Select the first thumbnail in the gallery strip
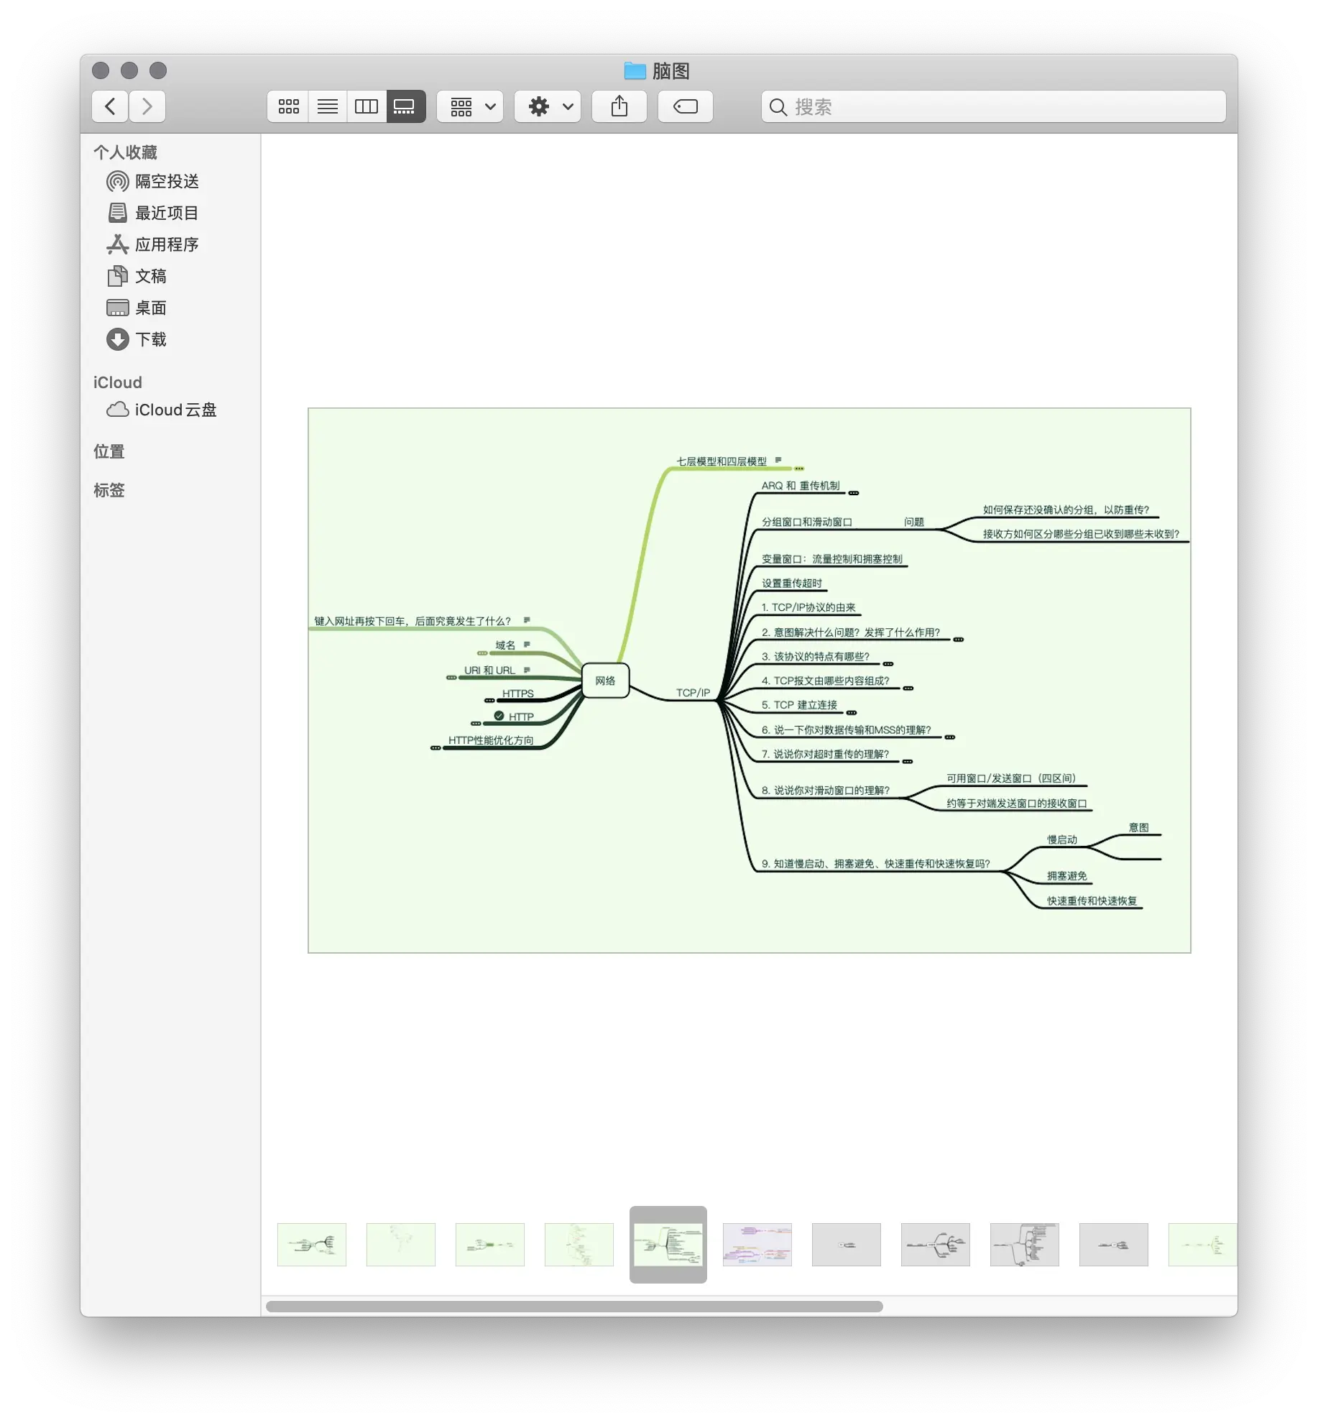This screenshot has height=1423, width=1318. pos(312,1244)
